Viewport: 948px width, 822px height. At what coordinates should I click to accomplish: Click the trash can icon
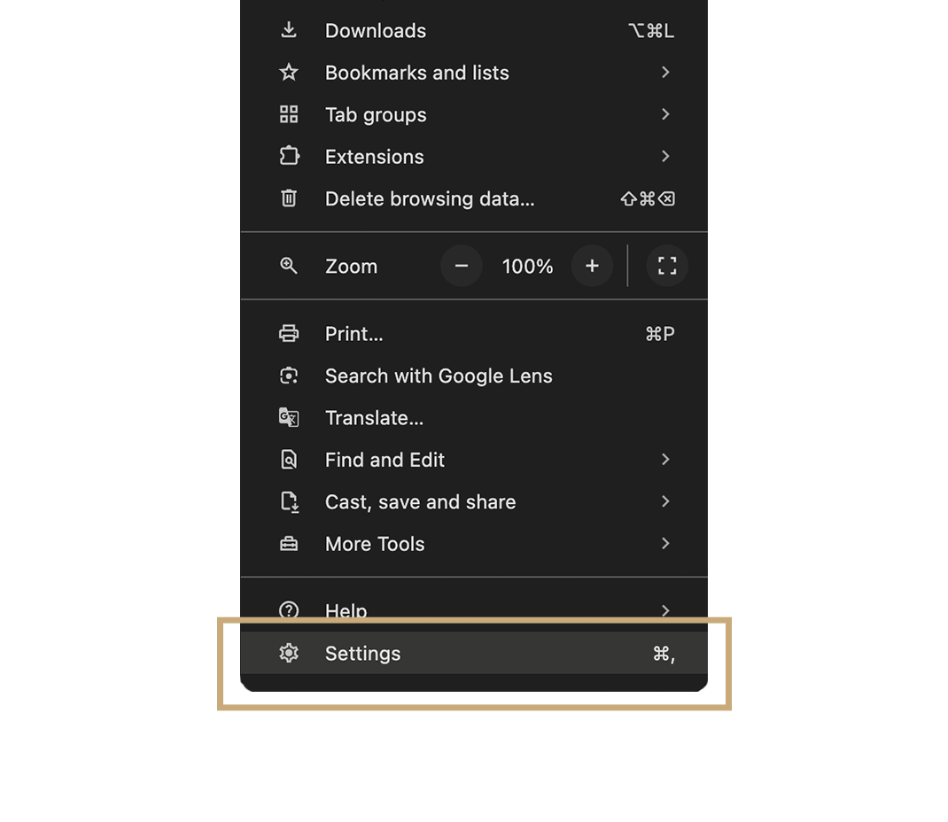coord(289,198)
